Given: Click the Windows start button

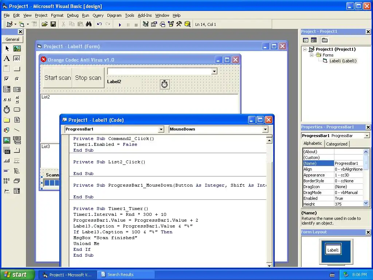Looking at the screenshot, I should [17, 275].
